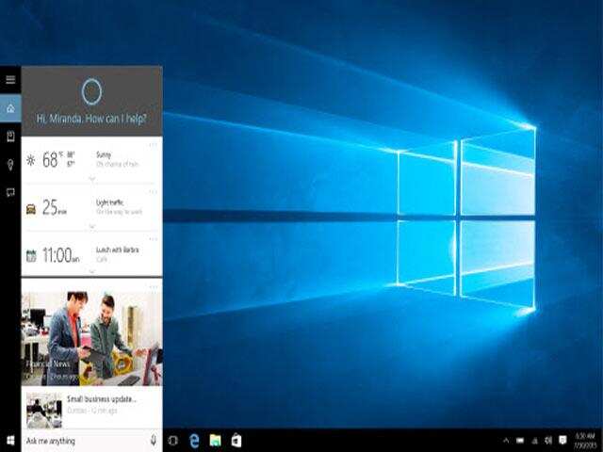Open Task View from the taskbar
This screenshot has width=603, height=452.
coord(172,441)
